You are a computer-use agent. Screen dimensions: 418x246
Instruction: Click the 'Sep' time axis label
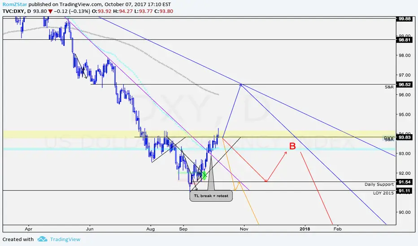coord(183,229)
